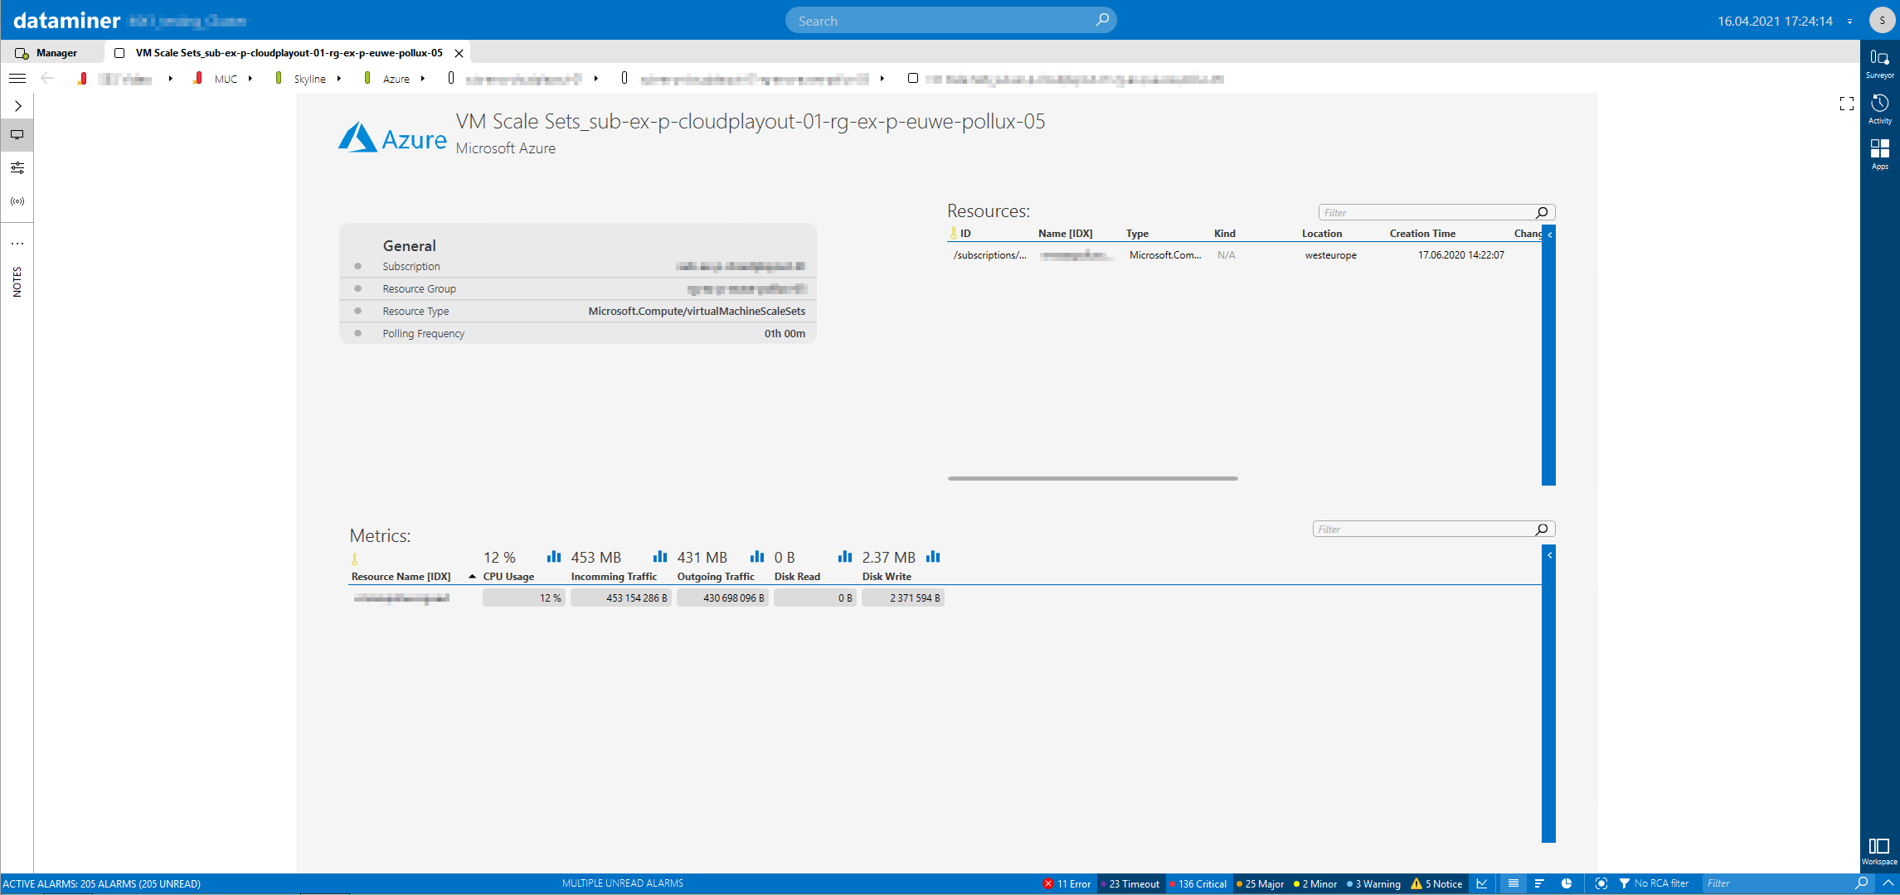This screenshot has width=1900, height=895.
Task: Select the westeurope cell in Resources
Action: tap(1330, 255)
